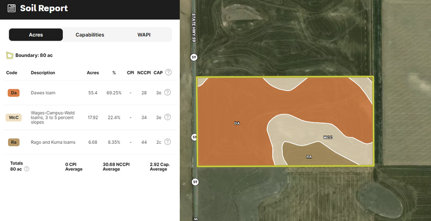Click help icon next to Totals 80 ac
The width and height of the screenshot is (431, 221).
pyautogui.click(x=27, y=169)
